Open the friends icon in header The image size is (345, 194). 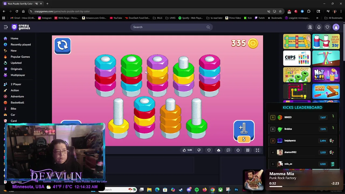pyautogui.click(x=310, y=27)
